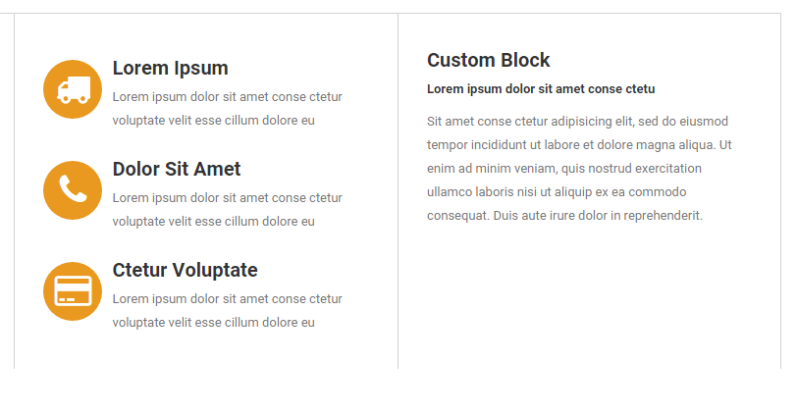Click the Custom Block heading

tap(489, 60)
